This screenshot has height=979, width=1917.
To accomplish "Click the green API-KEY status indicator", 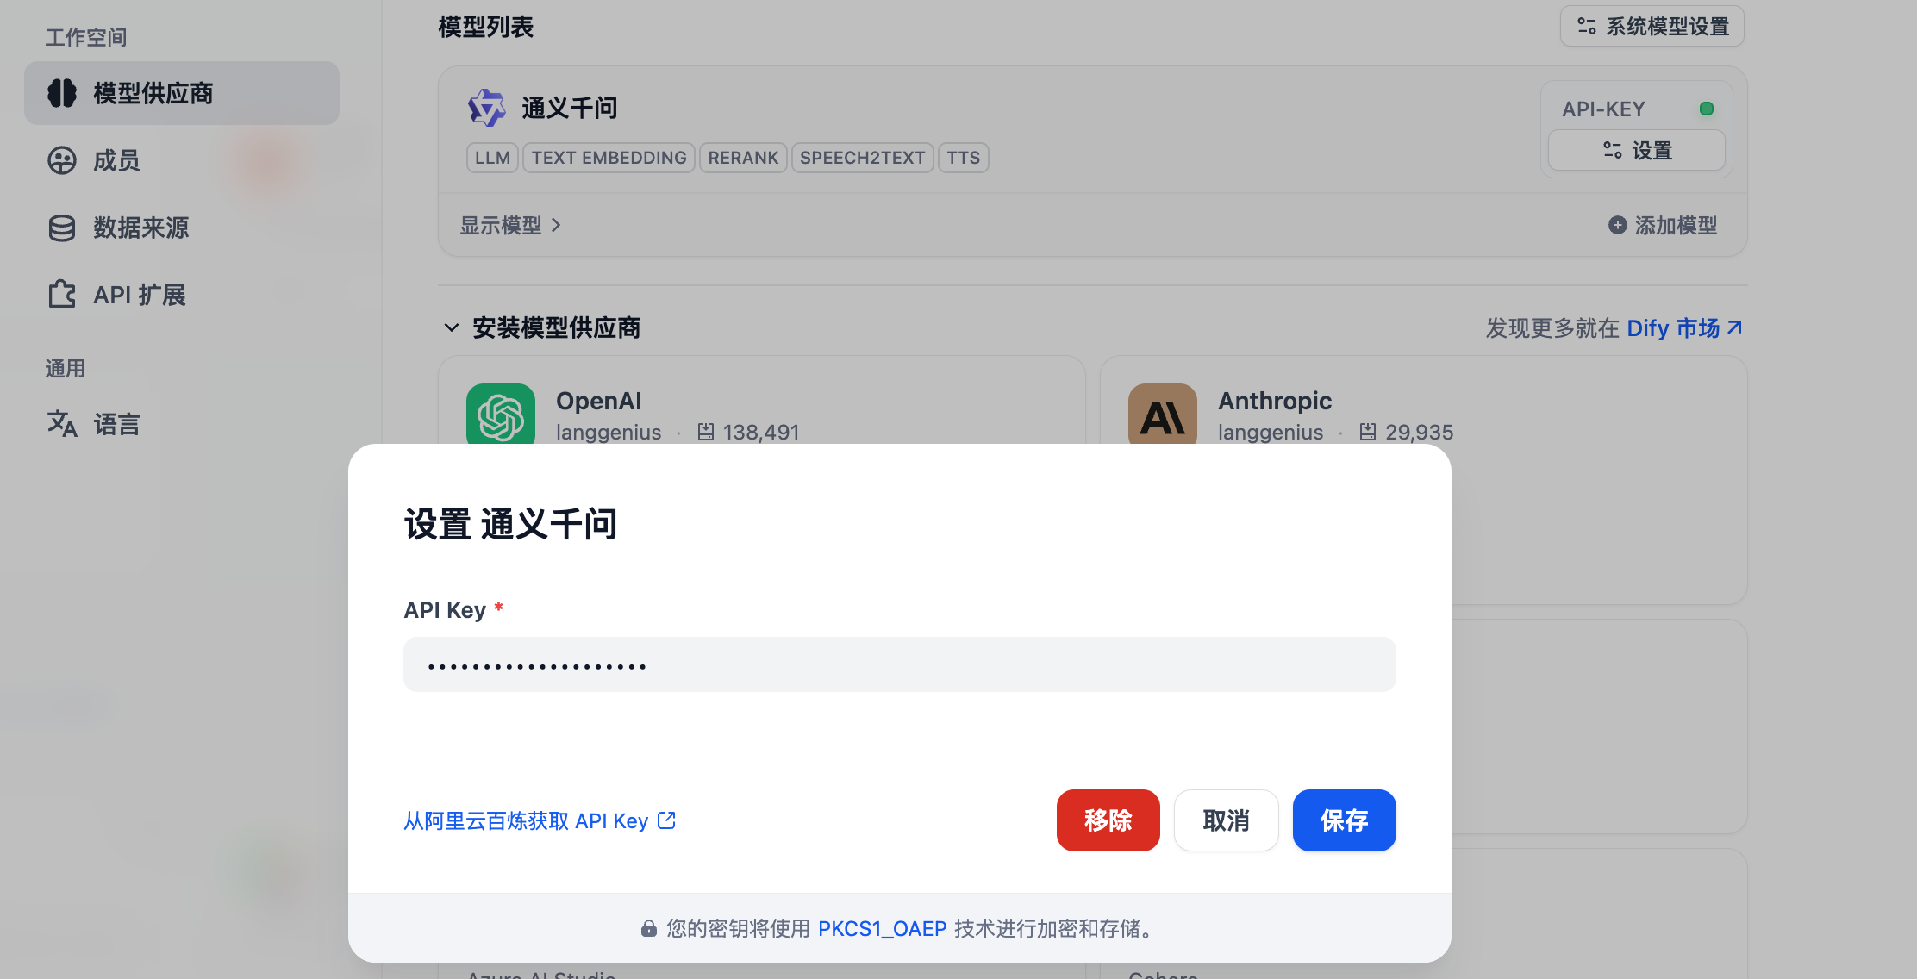I will (x=1706, y=109).
